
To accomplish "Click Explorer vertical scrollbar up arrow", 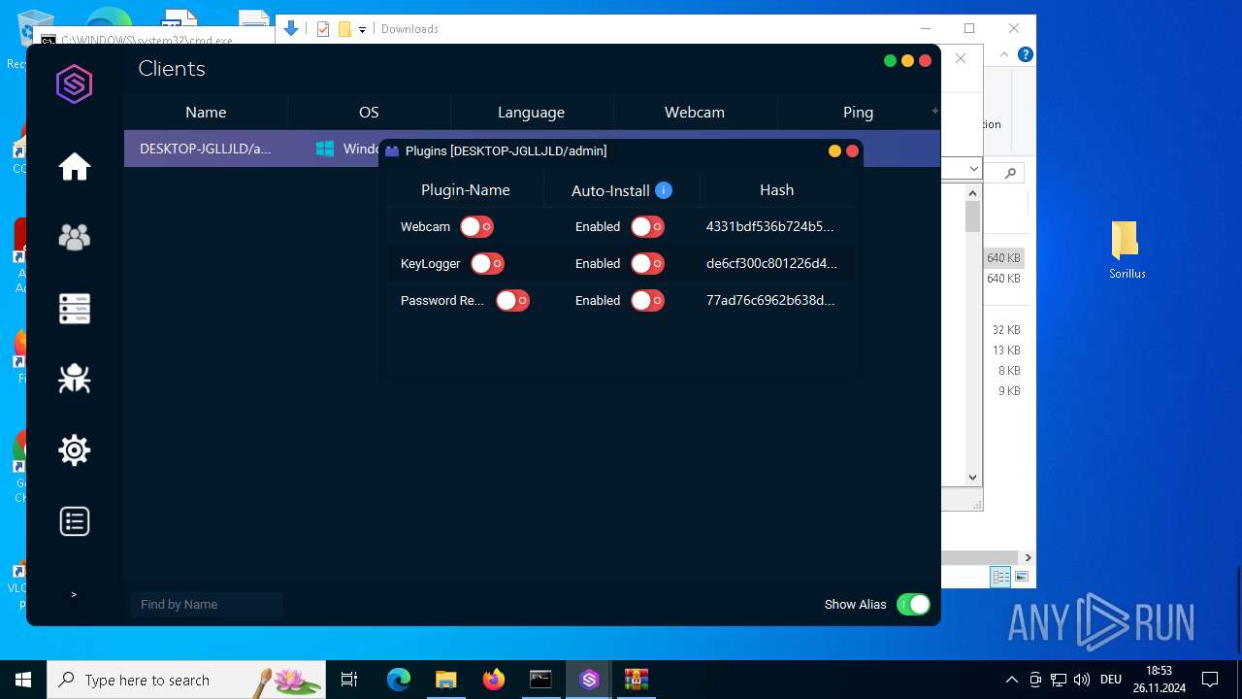I will (973, 192).
